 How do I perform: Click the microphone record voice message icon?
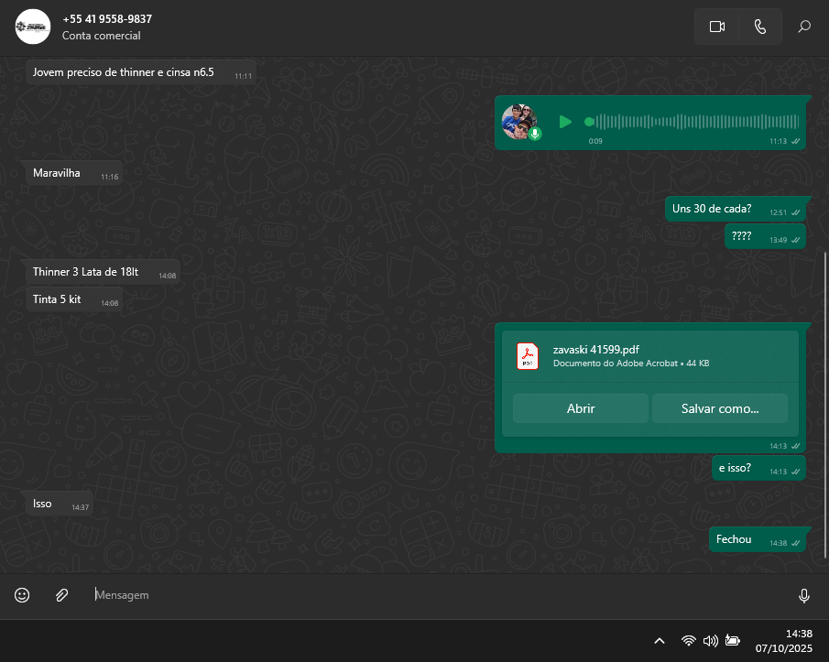(x=803, y=595)
